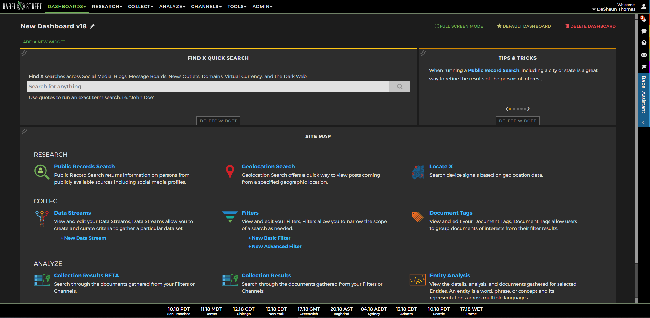Open Collection Results BETA link

coord(86,275)
